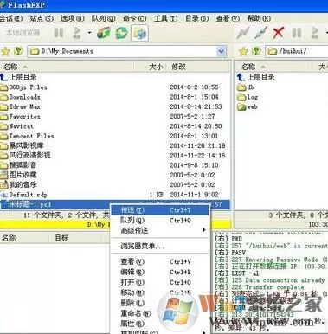Choose 属性 (Properties) in the context menu
328x334 pixels.
160,324
